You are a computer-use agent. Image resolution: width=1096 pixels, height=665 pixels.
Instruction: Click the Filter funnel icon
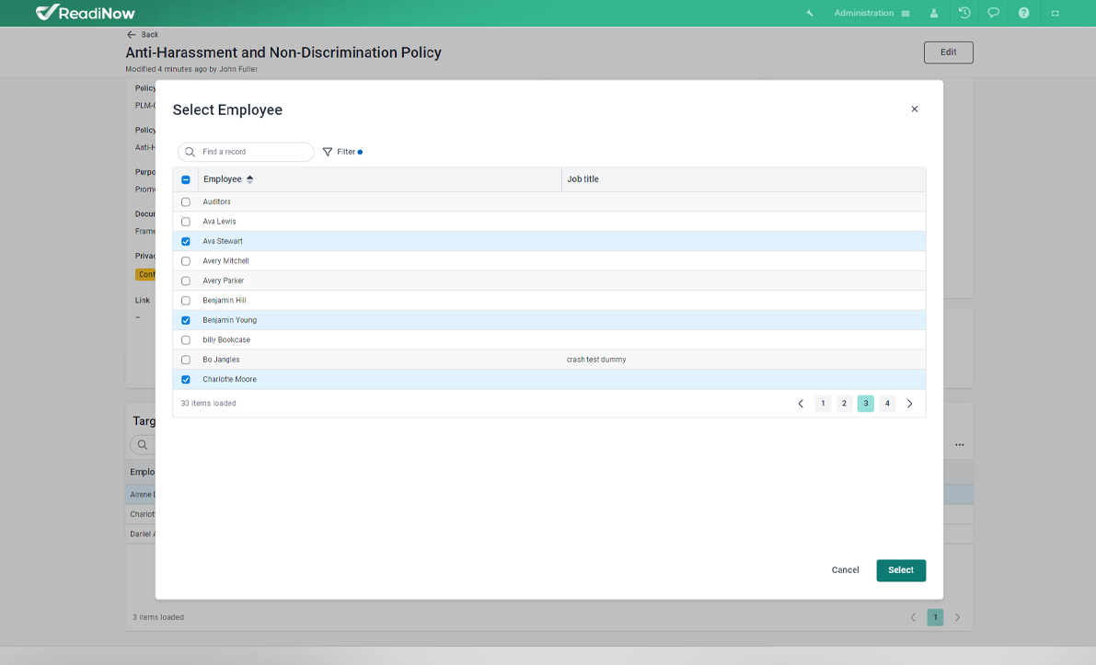tap(328, 152)
